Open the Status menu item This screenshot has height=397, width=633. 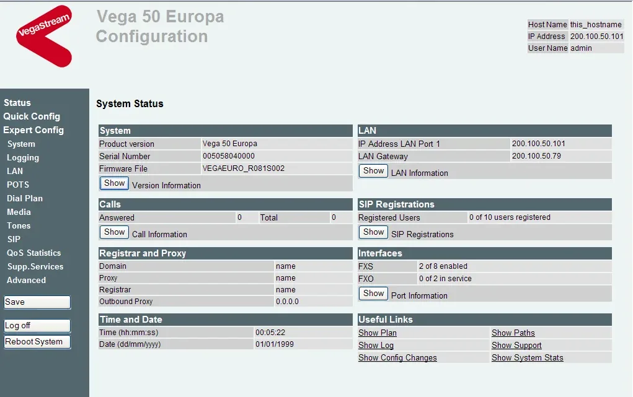(x=17, y=103)
